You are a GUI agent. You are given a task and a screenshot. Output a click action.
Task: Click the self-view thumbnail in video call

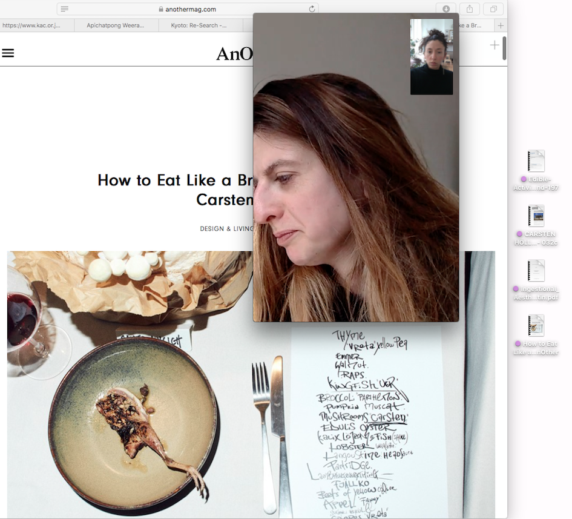[432, 56]
